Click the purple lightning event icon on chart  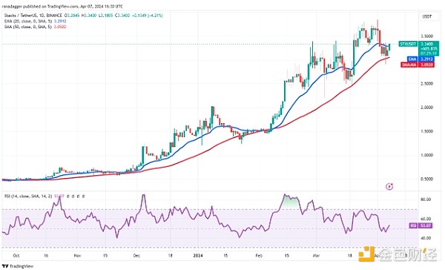(389, 186)
